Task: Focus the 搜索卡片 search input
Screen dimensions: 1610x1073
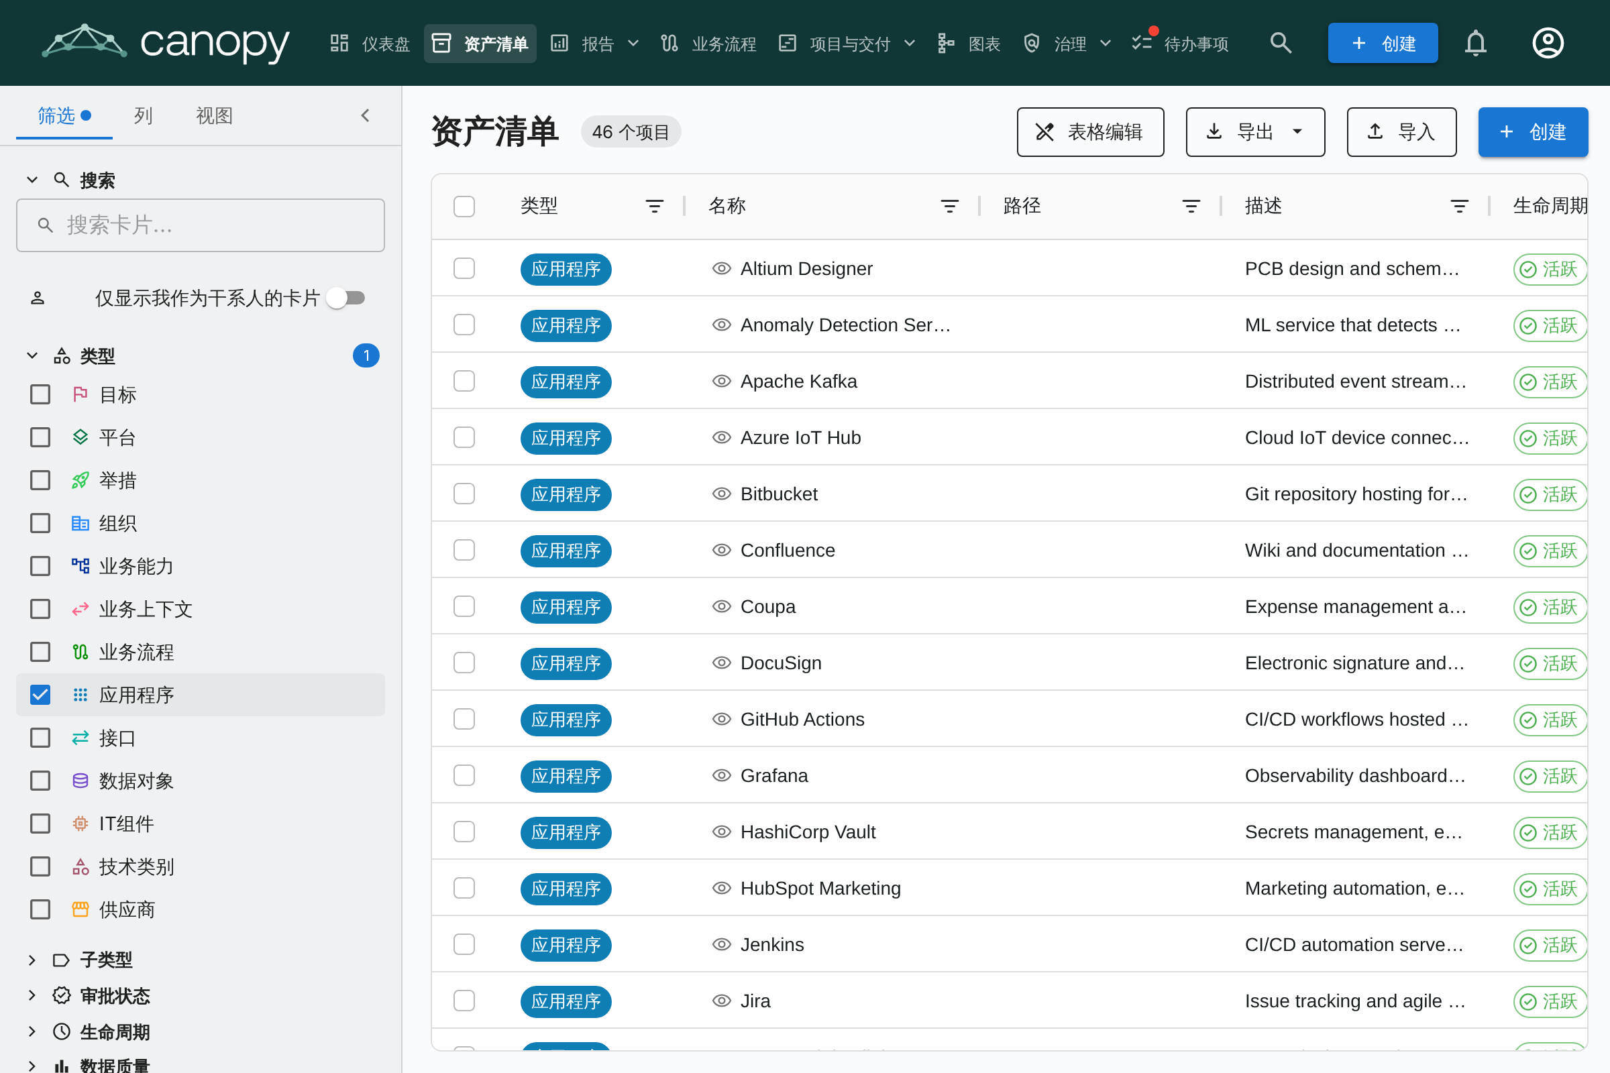Action: pyautogui.click(x=201, y=225)
